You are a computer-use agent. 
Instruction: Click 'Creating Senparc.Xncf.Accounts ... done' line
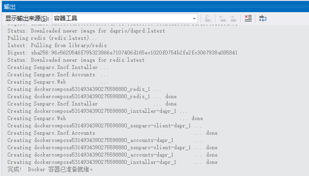point(112,133)
